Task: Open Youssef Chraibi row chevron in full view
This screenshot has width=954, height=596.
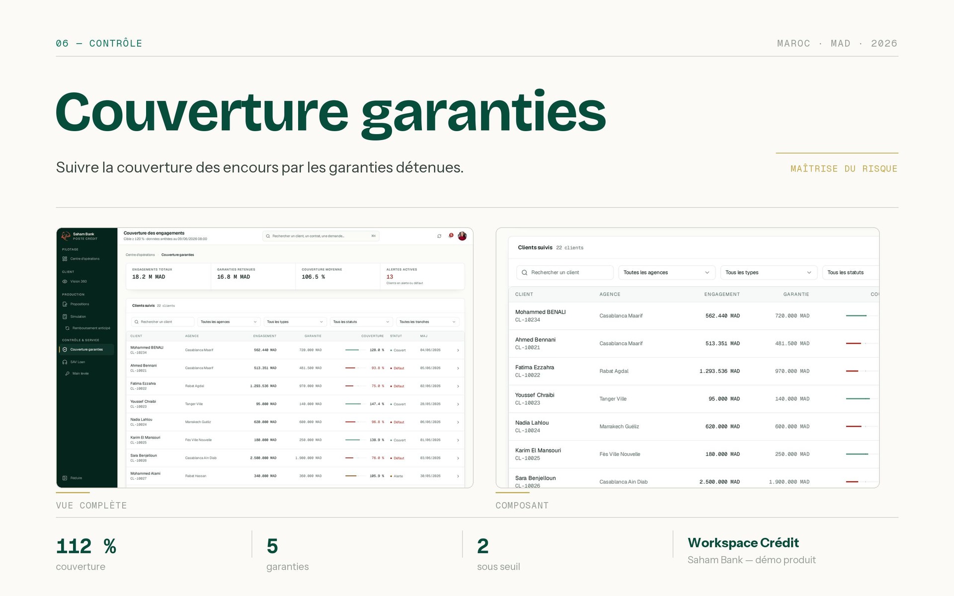Action: point(458,404)
